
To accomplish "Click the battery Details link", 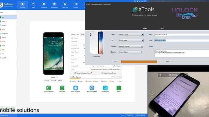I will click(118, 66).
